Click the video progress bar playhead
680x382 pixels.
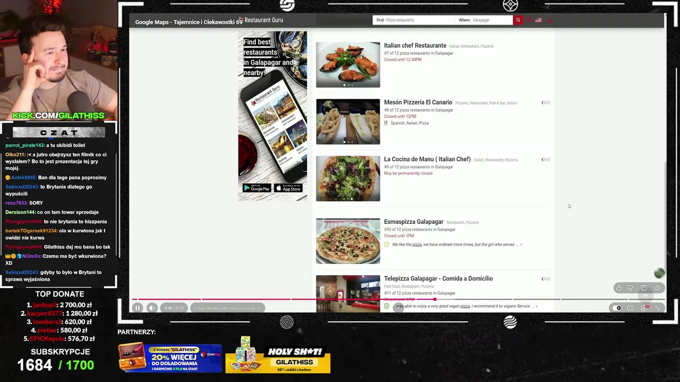tap(435, 299)
